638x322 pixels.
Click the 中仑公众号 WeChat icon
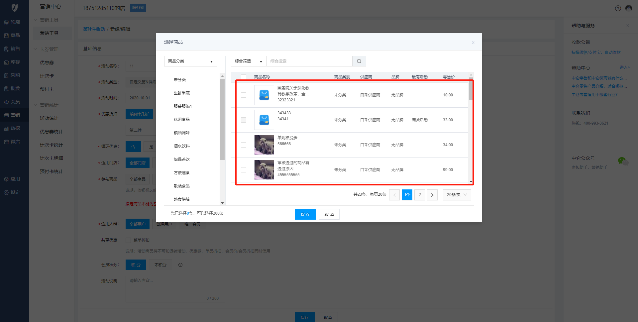coord(622,161)
